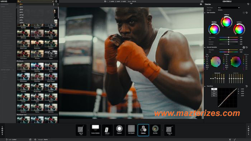Screen dimensions: 251x141
Task: Click the magnifier icon in the Looks search box
Action: pos(18,1)
